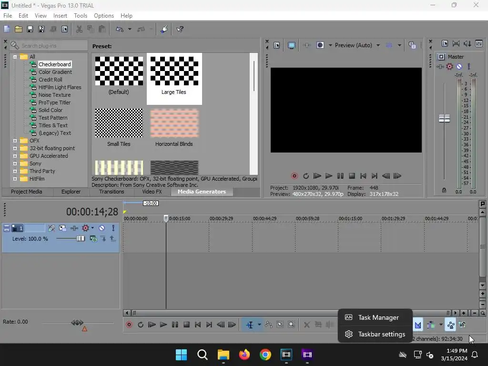The width and height of the screenshot is (488, 366).
Task: Open the Tools menu
Action: 80,16
